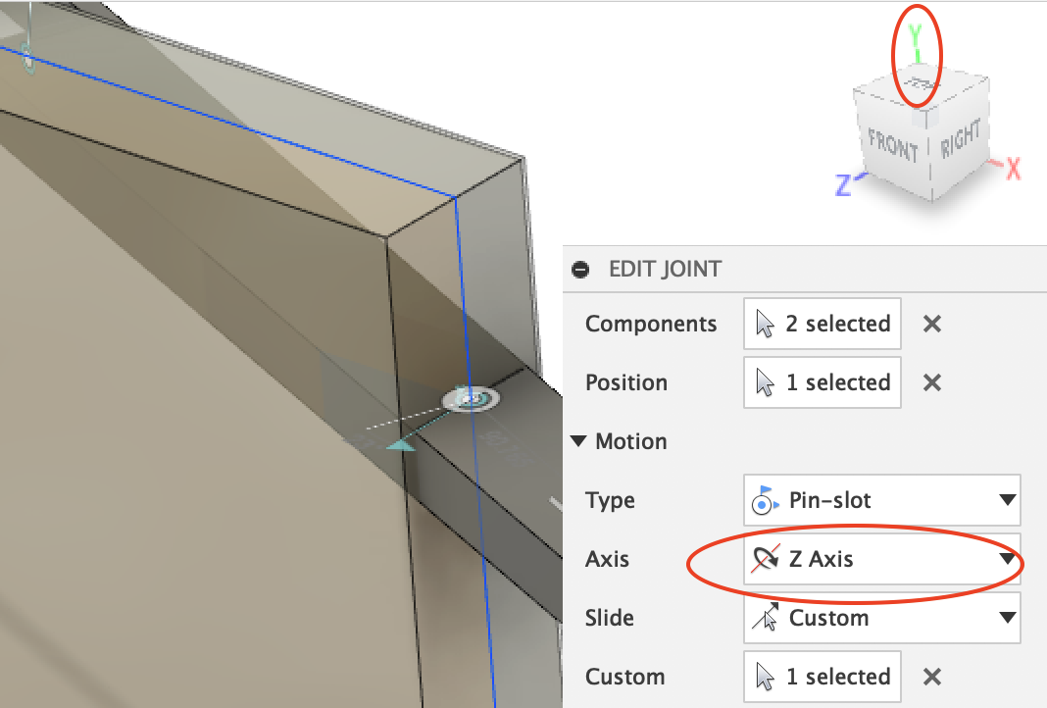Open the Slide dropdown showing Custom

(1005, 618)
